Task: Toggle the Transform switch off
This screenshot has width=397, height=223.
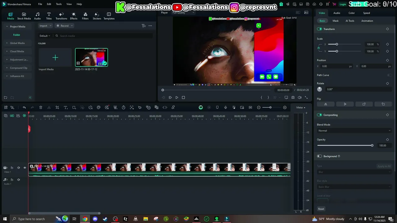Action: point(319,29)
